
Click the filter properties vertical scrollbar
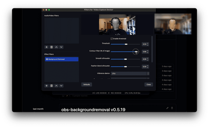click(x=152, y=49)
